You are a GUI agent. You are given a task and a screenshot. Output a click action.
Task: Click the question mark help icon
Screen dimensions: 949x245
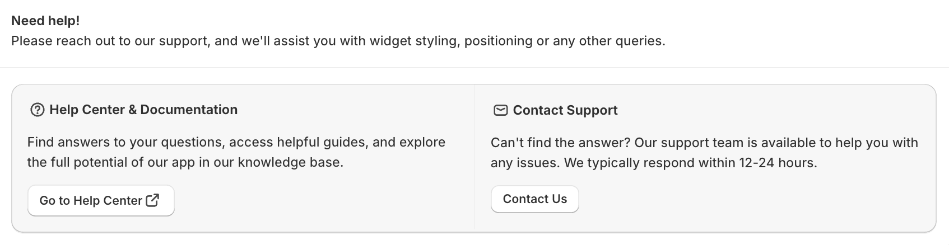(x=37, y=110)
